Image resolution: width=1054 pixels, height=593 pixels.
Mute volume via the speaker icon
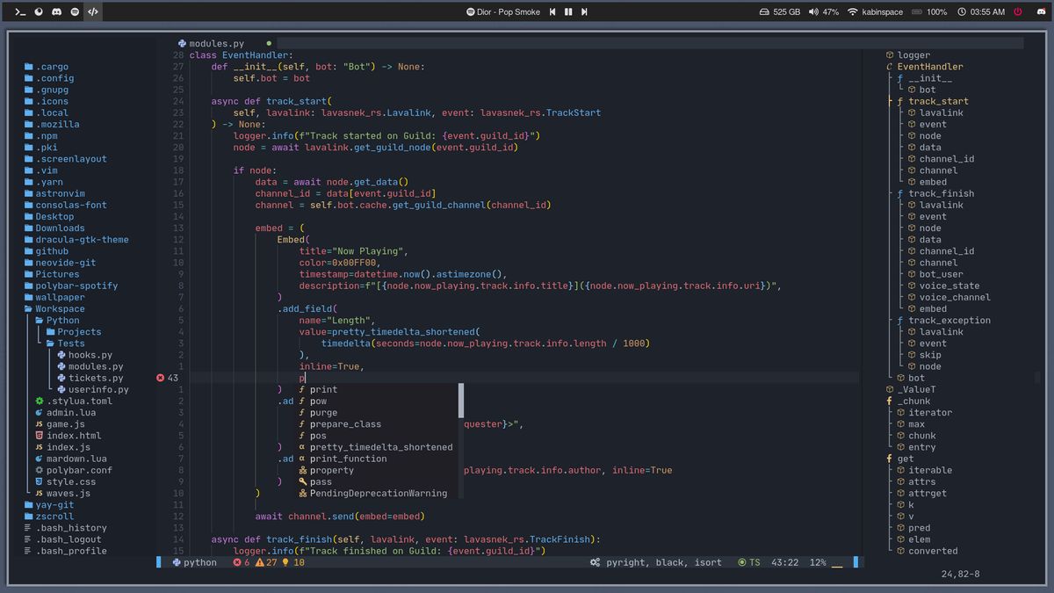[812, 12]
